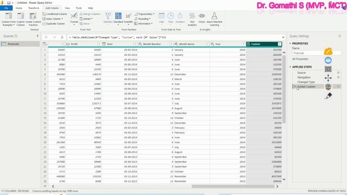Select the overlay marker pen tool

coord(329,96)
